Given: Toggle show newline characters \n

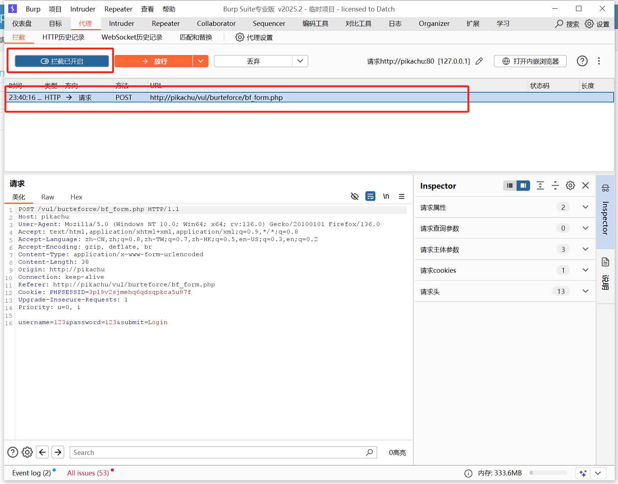Looking at the screenshot, I should click(386, 196).
